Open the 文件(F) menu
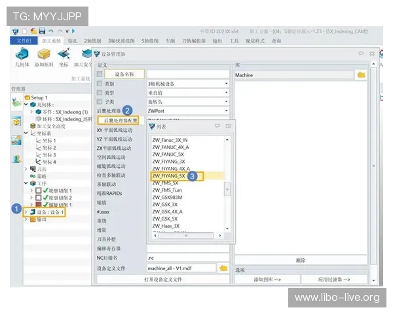This screenshot has height=314, width=393. tap(24, 41)
